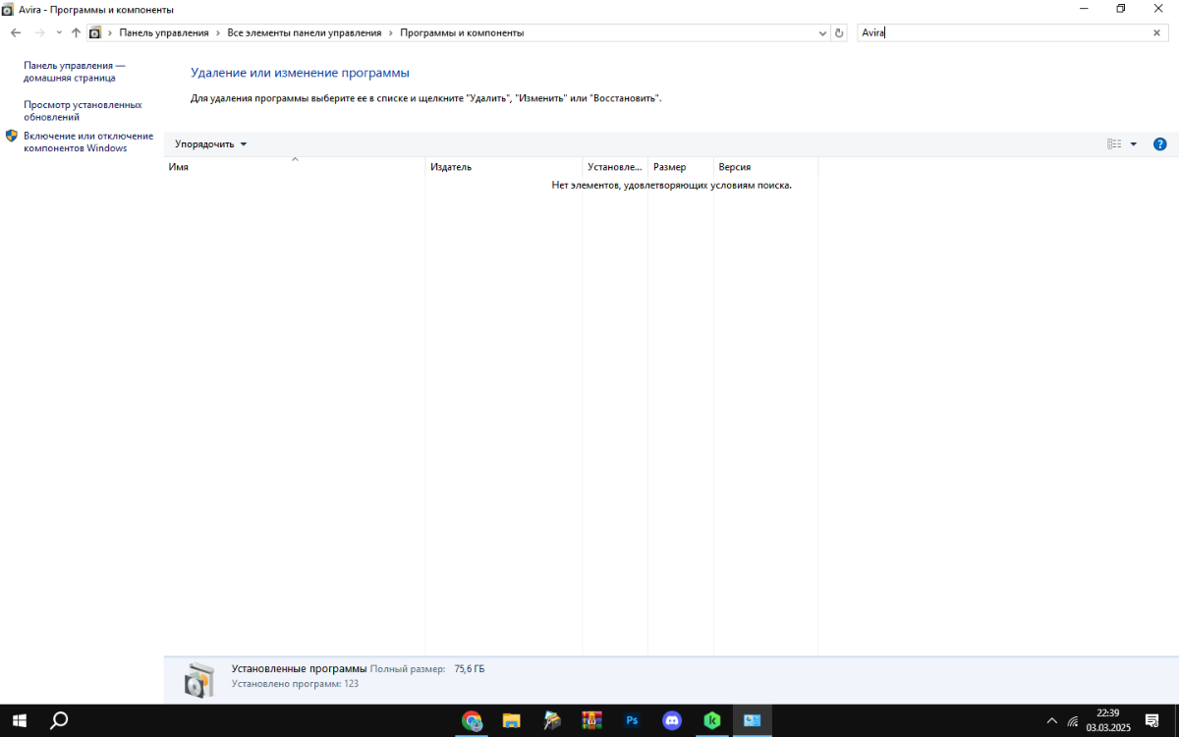
Task: Sort by 'Установле...' column header
Action: [x=615, y=167]
